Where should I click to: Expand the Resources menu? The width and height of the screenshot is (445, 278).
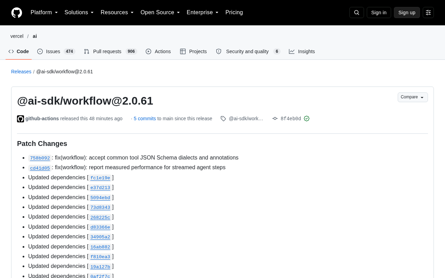pyautogui.click(x=117, y=13)
